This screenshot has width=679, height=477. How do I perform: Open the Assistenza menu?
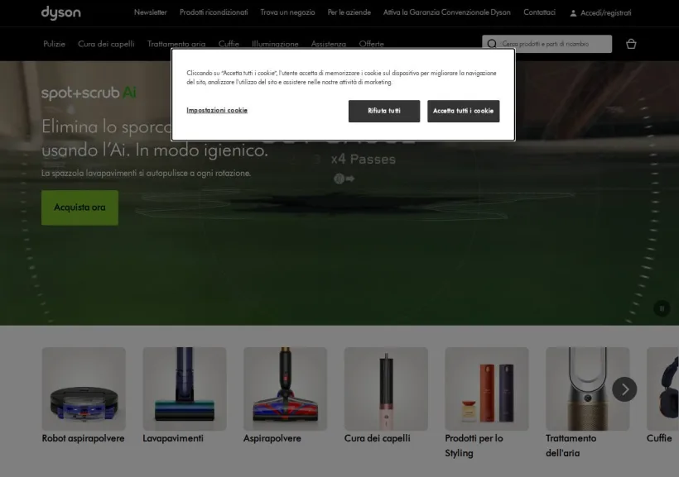pyautogui.click(x=328, y=44)
